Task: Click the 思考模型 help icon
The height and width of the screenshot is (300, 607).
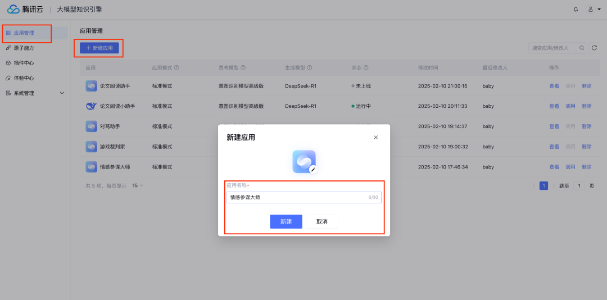Action: pos(243,68)
